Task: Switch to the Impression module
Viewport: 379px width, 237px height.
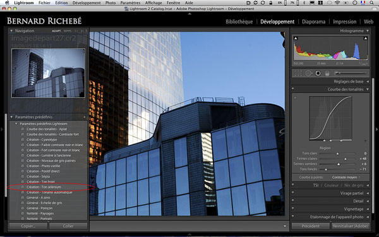Action: [x=344, y=21]
